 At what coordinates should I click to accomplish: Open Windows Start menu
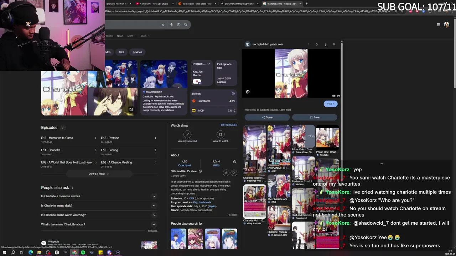(4, 252)
